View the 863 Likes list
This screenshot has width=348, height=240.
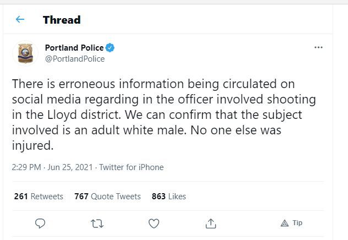pos(170,197)
